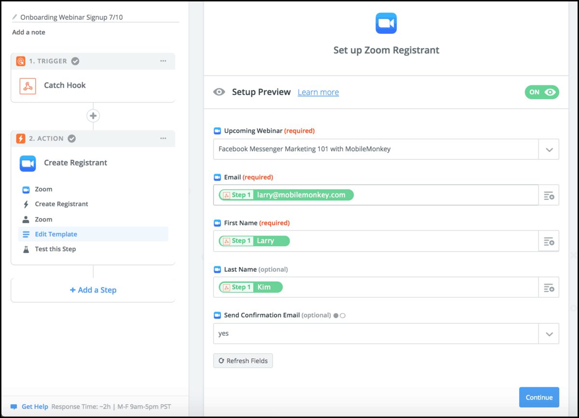Click inside the Last Name input field
Viewport: 579px width, 418px height.
pyautogui.click(x=376, y=287)
